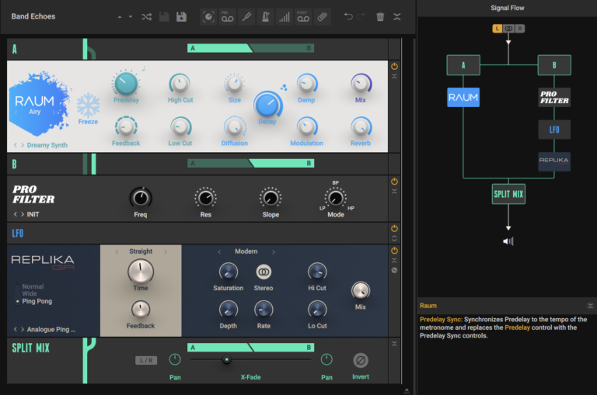Open the Analogue Ping preset menu
Image resolution: width=597 pixels, height=395 pixels.
pyautogui.click(x=51, y=329)
